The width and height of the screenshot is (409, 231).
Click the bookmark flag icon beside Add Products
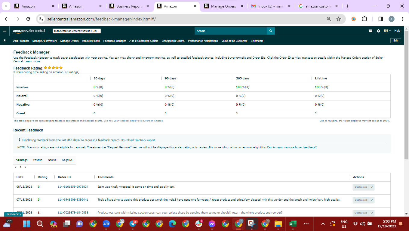(5, 41)
